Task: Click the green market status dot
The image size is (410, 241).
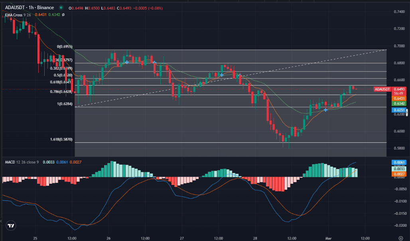Action: coord(61,8)
